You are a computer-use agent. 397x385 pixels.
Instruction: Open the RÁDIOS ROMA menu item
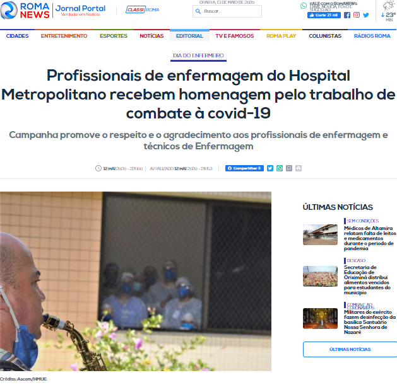coord(372,36)
